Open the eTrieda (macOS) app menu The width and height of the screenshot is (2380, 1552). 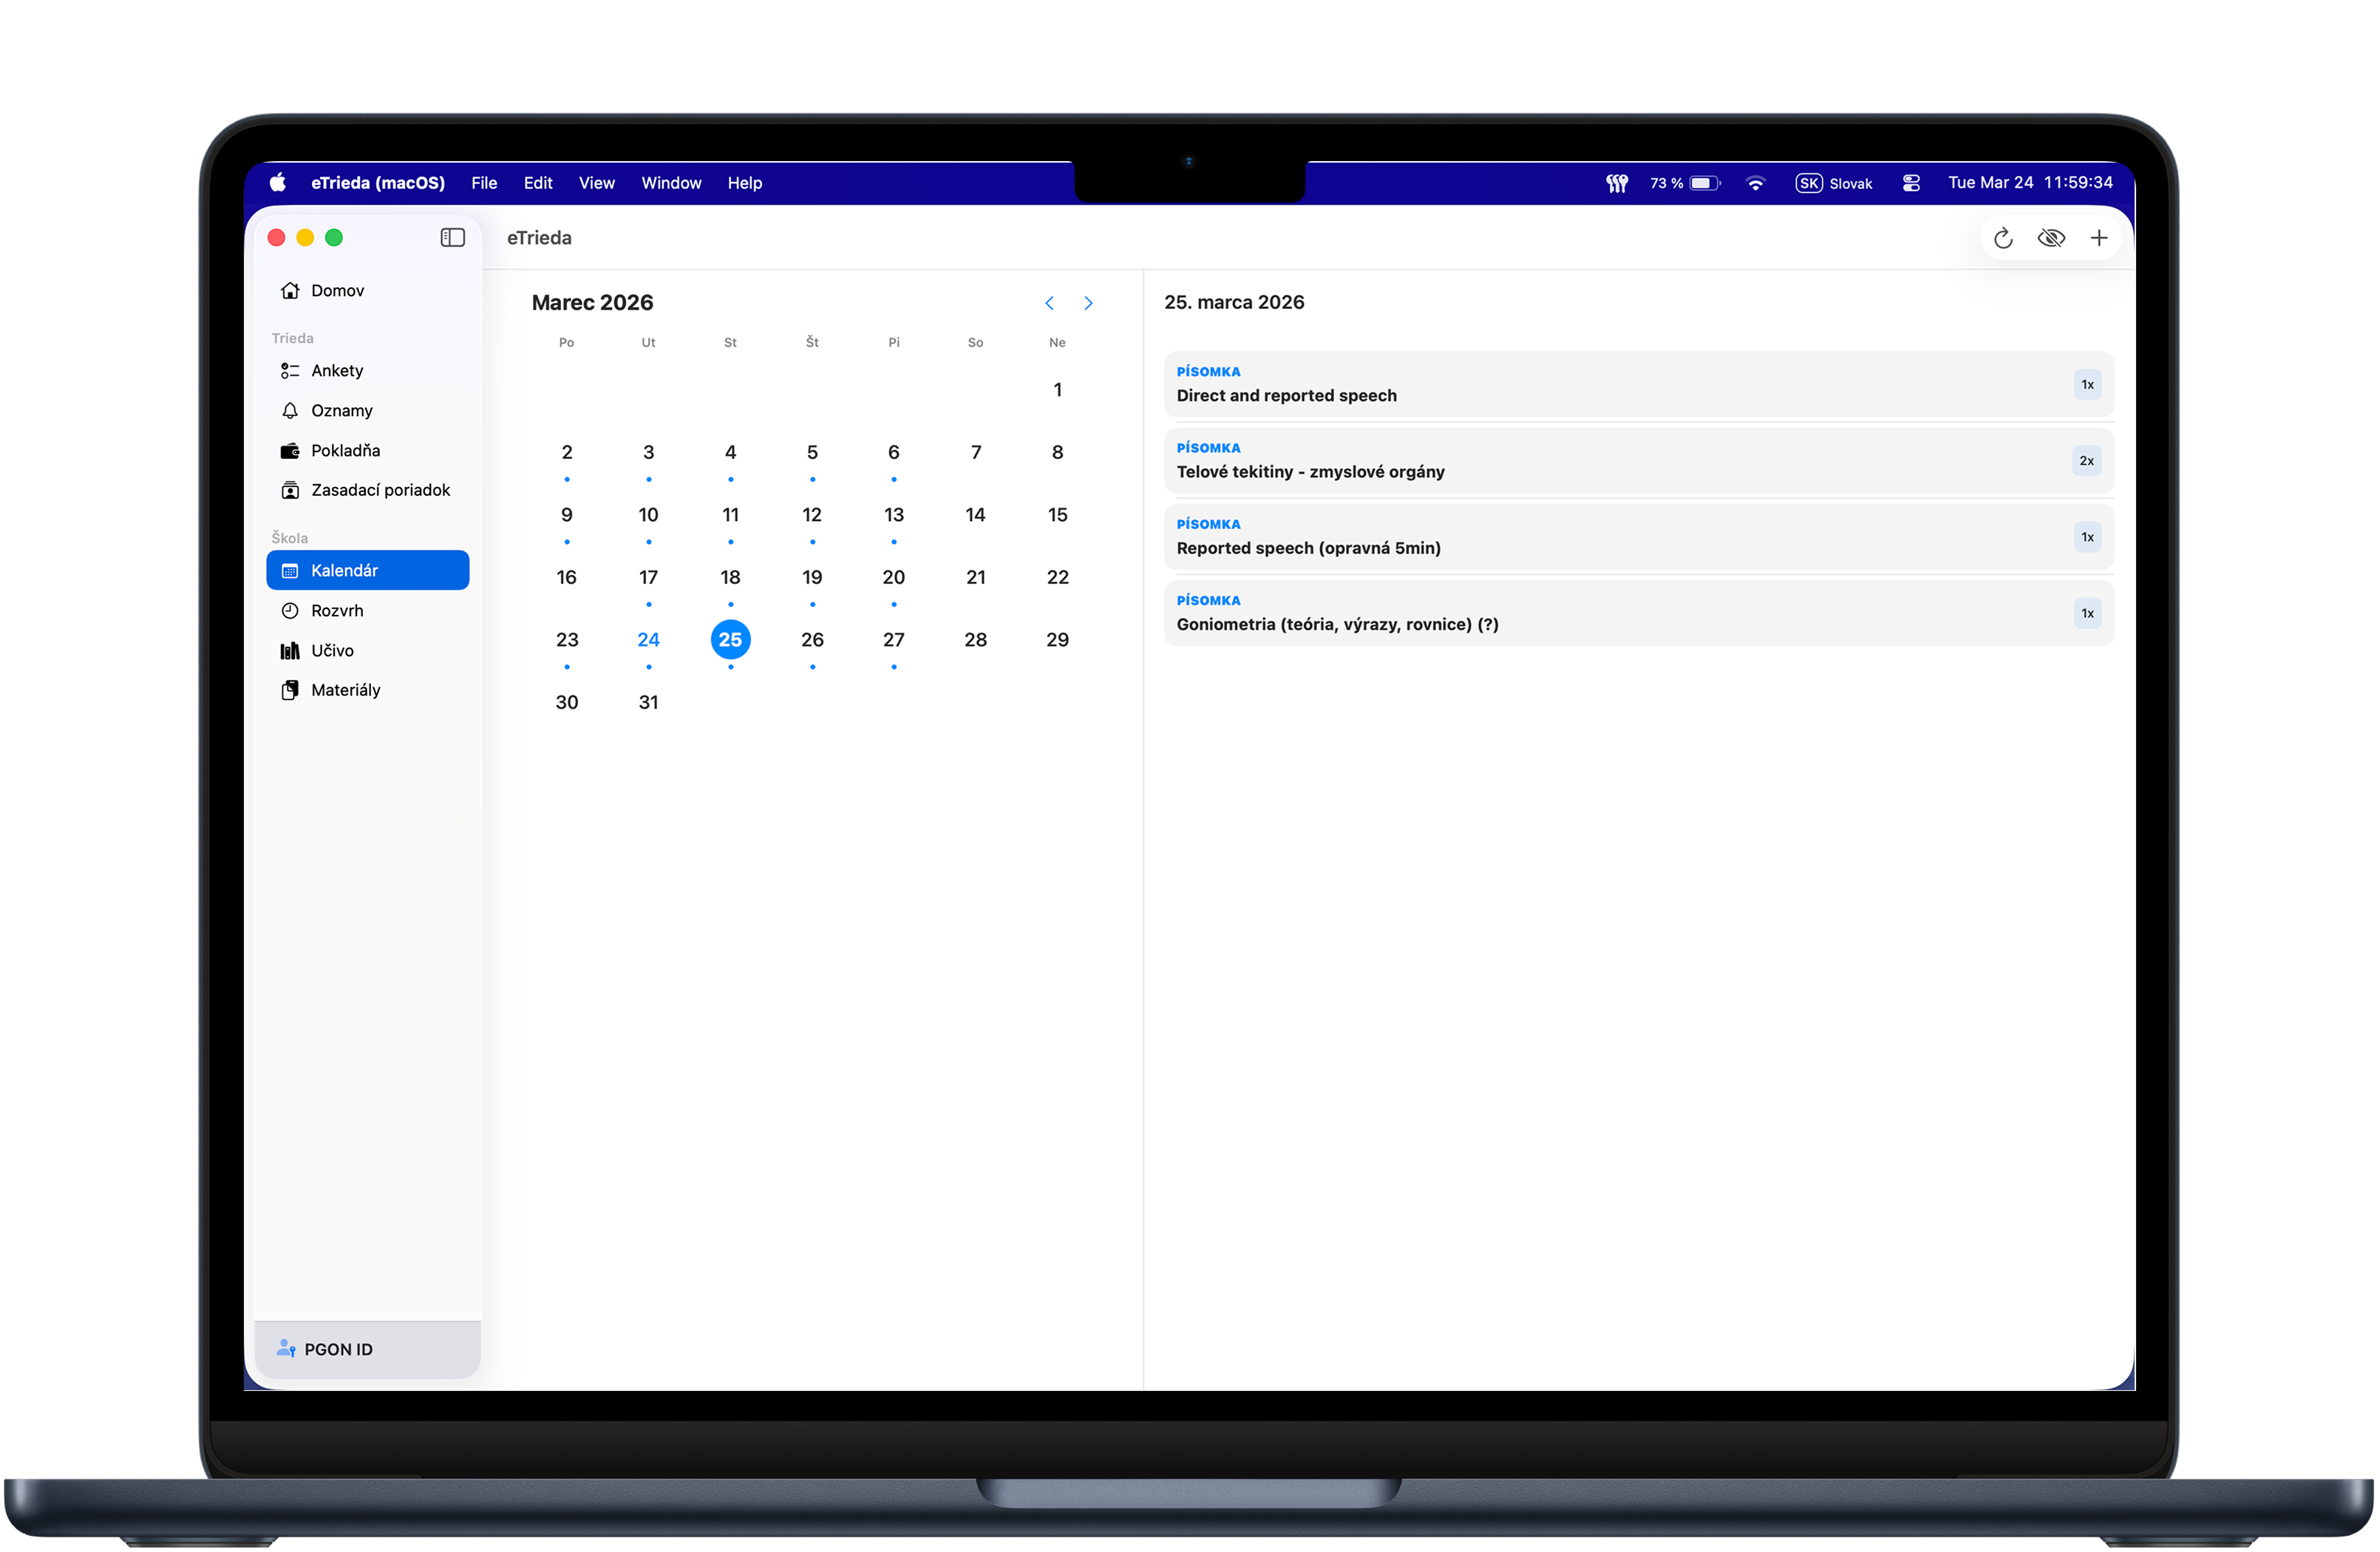[x=378, y=183]
